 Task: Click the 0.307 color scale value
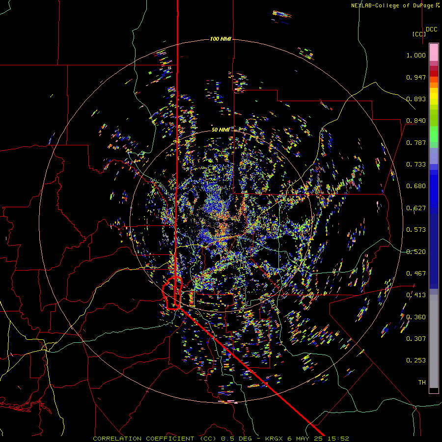point(416,339)
